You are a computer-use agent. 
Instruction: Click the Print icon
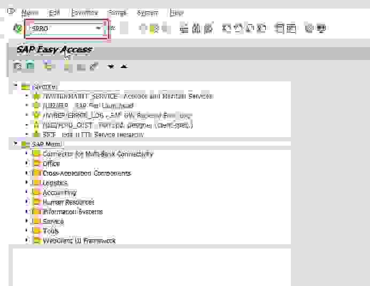184,28
